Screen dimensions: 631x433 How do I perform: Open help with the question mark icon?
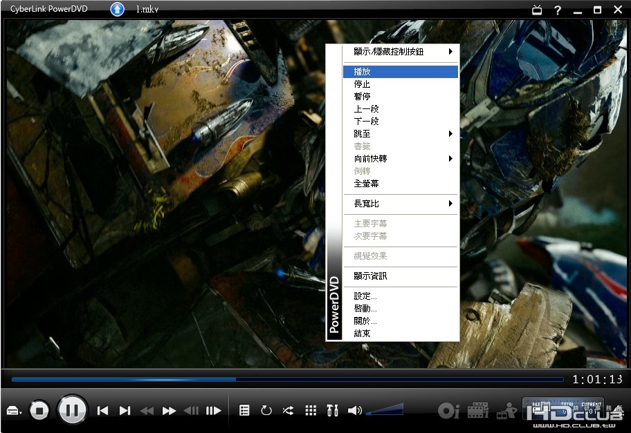(x=558, y=10)
